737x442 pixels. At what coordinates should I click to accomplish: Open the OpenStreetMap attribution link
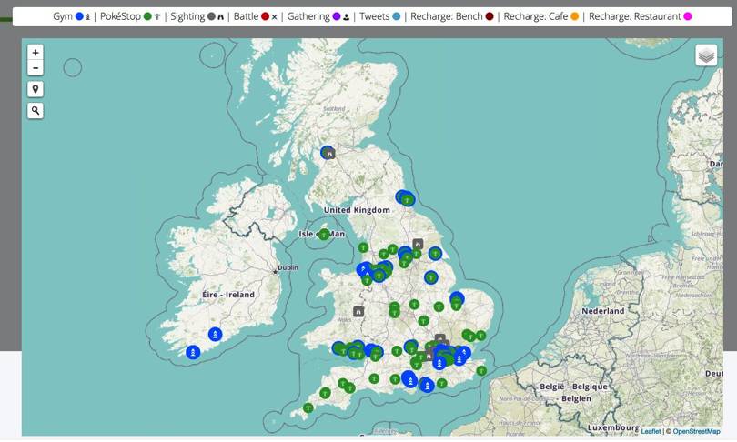click(x=696, y=431)
